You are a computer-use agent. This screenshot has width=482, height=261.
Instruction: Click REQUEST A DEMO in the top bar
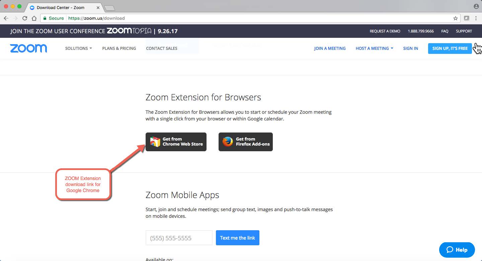click(385, 31)
